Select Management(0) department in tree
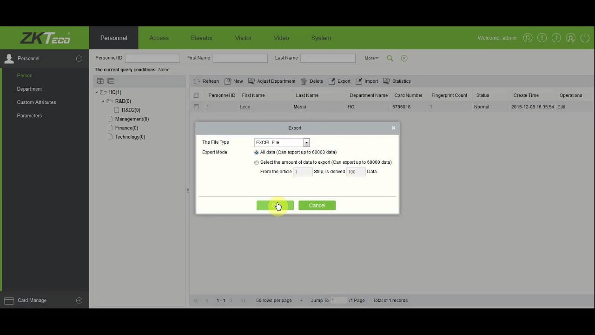The height and width of the screenshot is (335, 595). coord(132,119)
